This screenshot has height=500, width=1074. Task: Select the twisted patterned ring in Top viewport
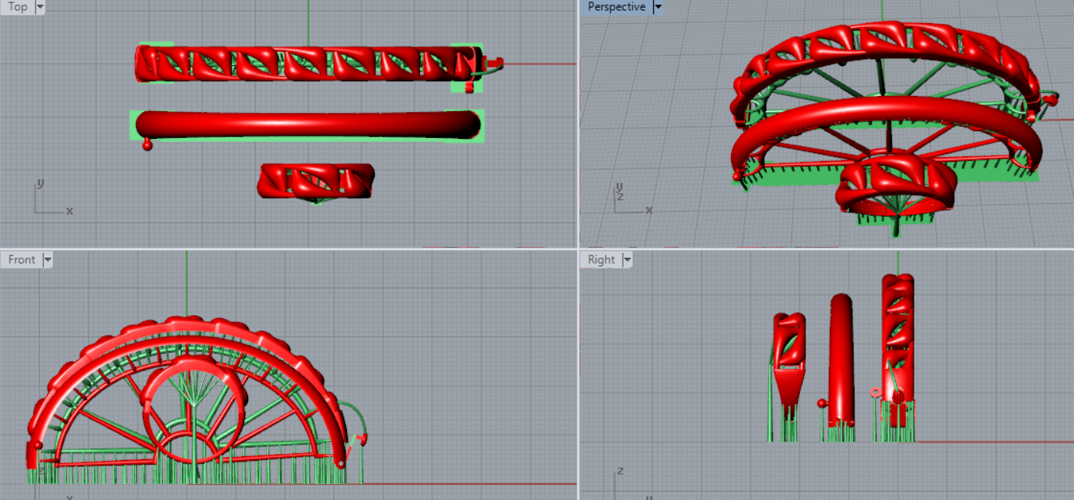click(x=307, y=63)
